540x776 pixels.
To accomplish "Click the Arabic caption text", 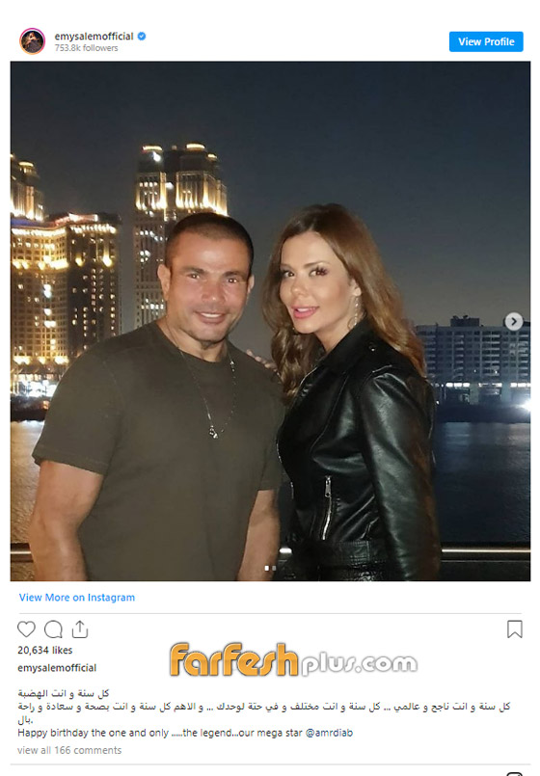I will [x=264, y=707].
